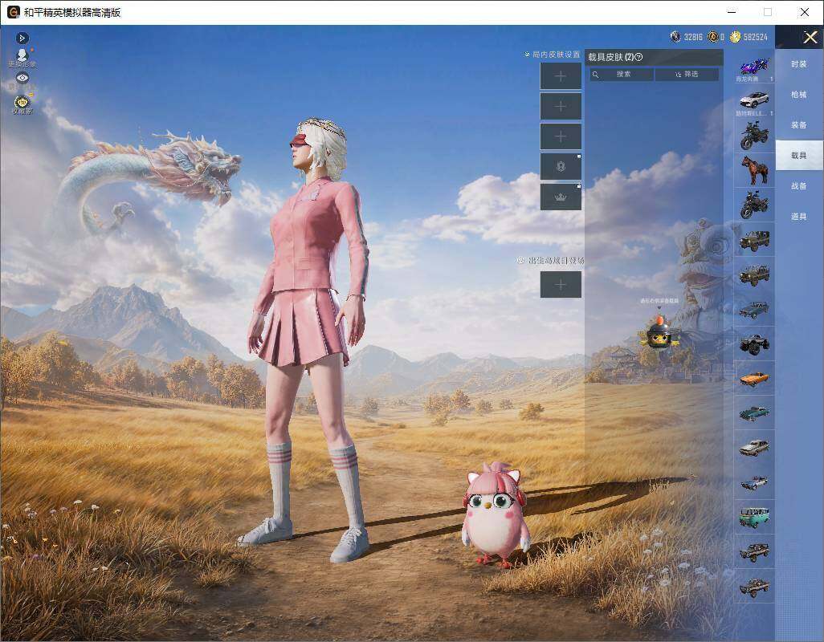
Task: Choose the horse mount icon
Action: pyautogui.click(x=754, y=169)
